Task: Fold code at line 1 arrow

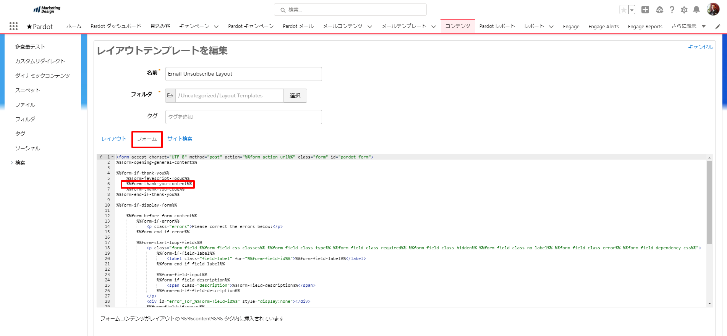Action: pyautogui.click(x=113, y=157)
